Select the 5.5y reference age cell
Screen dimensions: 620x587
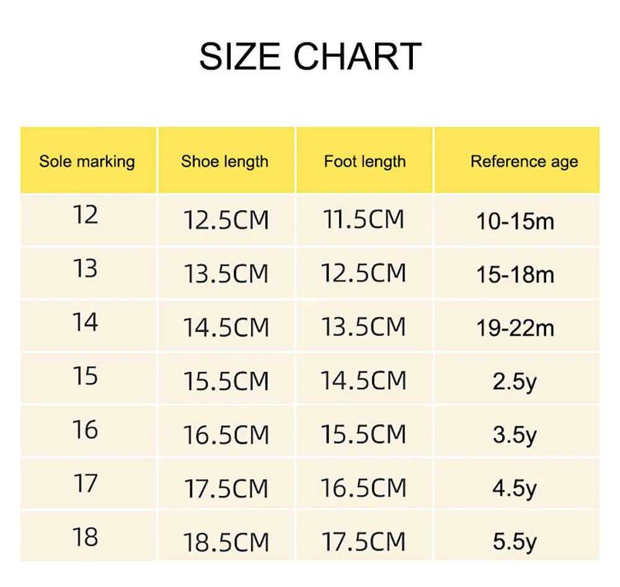point(515,542)
